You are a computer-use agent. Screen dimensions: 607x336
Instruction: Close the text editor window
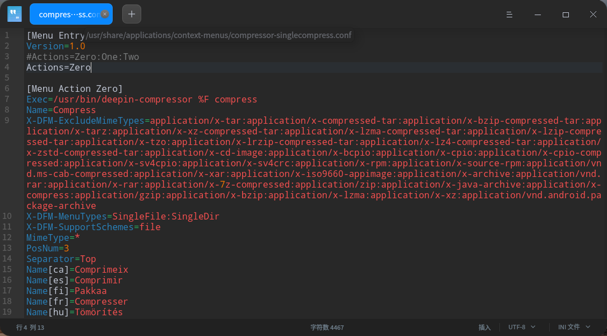pos(593,14)
